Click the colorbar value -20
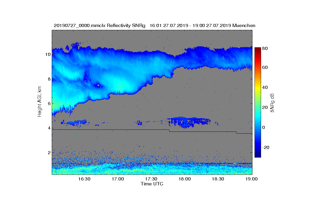 pos(266,147)
